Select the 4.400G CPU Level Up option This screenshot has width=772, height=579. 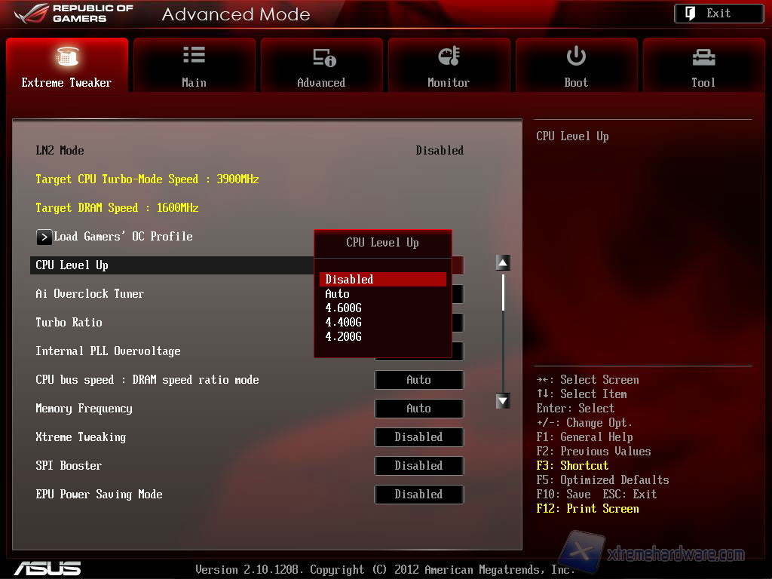click(344, 323)
